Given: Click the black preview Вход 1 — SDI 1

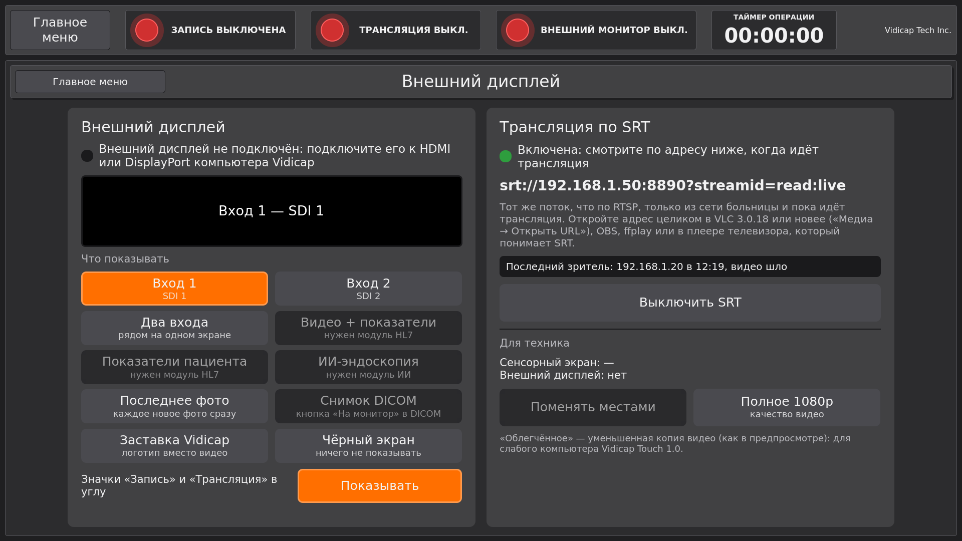Looking at the screenshot, I should point(272,211).
